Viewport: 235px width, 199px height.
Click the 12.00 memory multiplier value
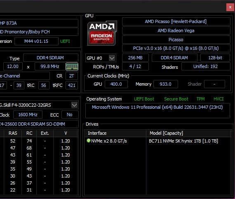pos(13,66)
